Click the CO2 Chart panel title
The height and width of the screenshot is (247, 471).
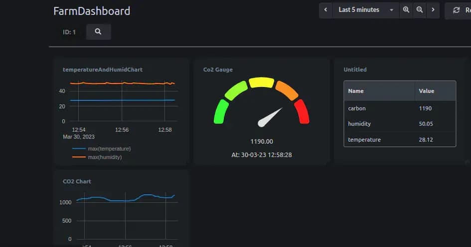[x=77, y=181]
